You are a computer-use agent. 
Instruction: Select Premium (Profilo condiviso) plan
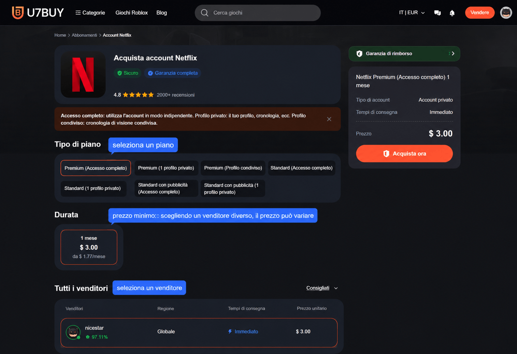[233, 168]
